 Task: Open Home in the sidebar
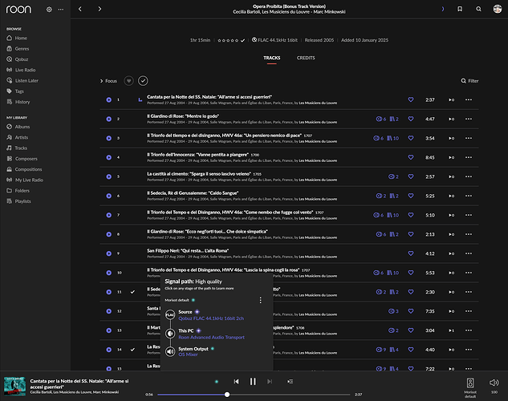[17, 38]
